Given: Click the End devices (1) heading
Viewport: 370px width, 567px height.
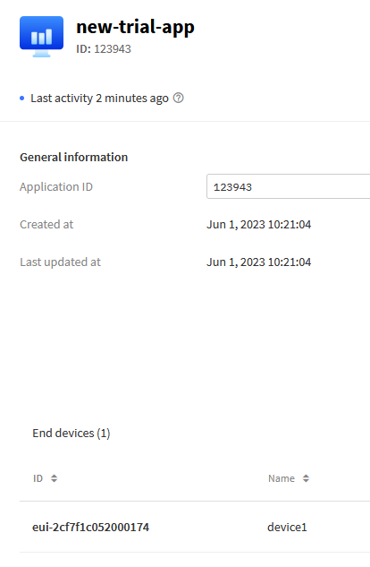Looking at the screenshot, I should pos(71,433).
